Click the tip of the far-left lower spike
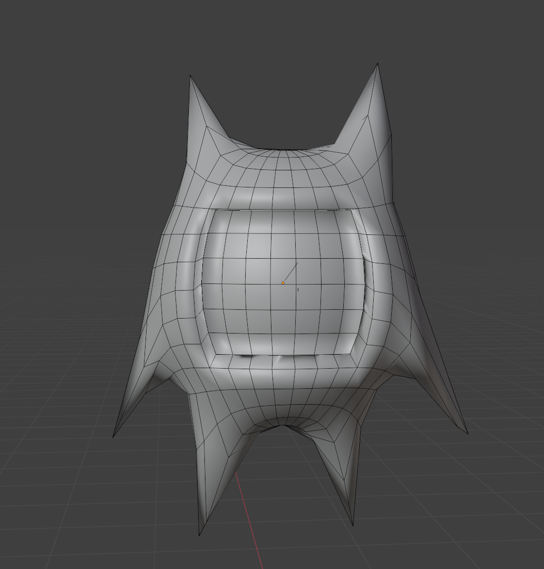 coord(114,436)
